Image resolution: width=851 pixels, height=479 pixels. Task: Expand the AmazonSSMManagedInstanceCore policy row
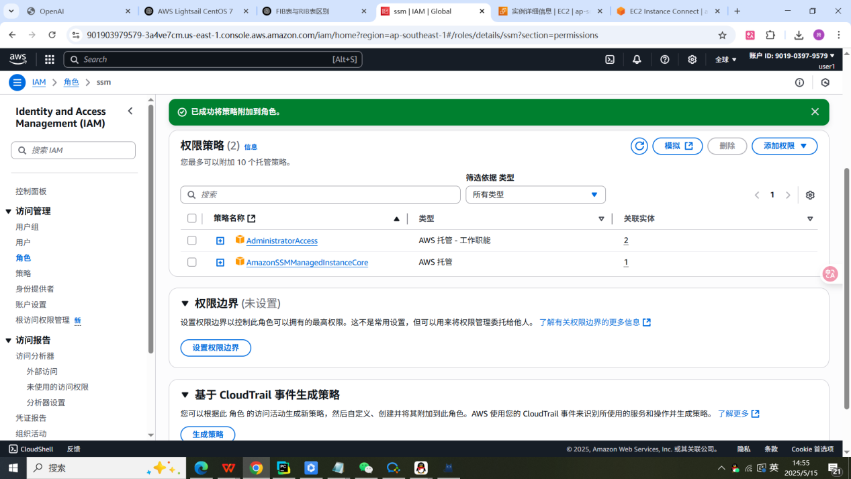tap(220, 262)
